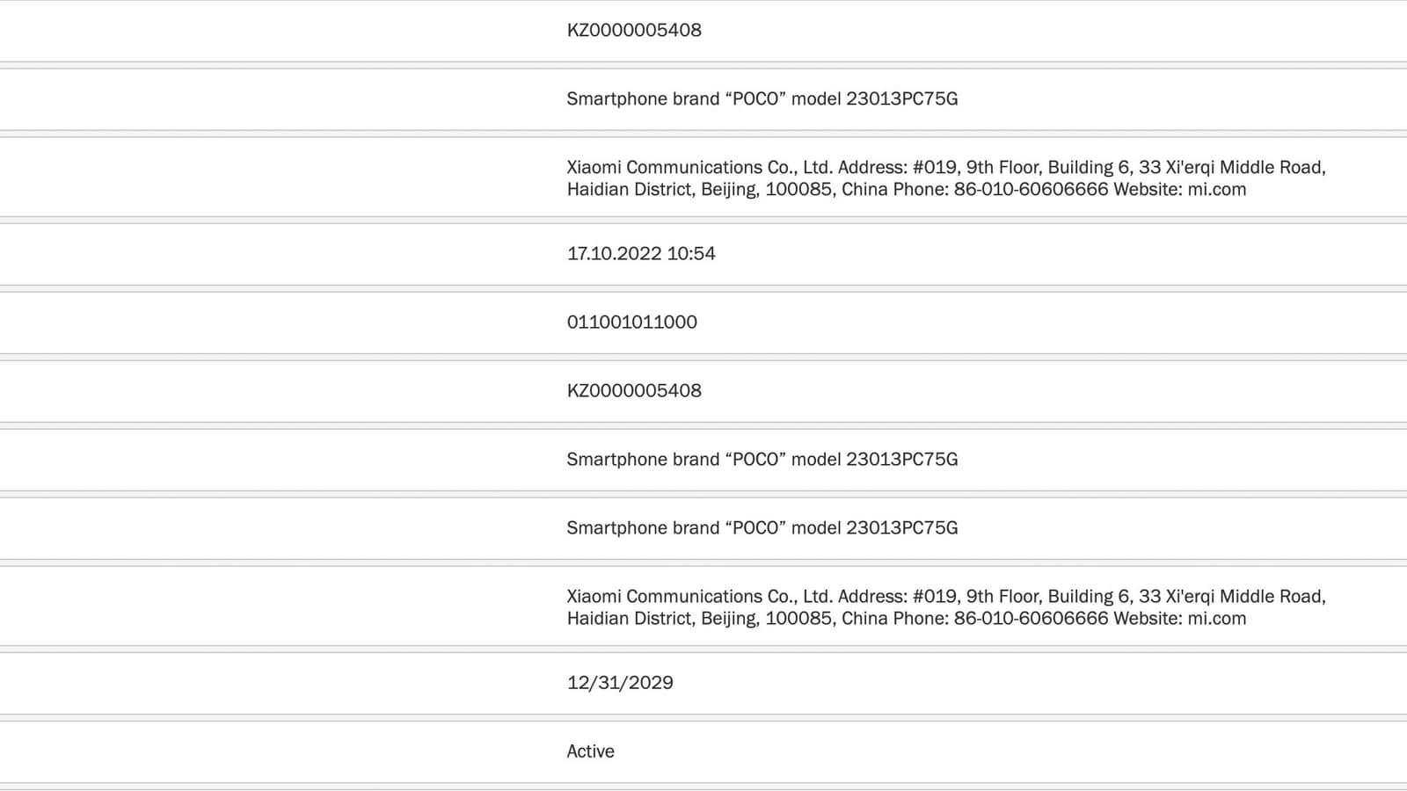Select POCO smartphone row above first Xiaomi address

coord(762,99)
